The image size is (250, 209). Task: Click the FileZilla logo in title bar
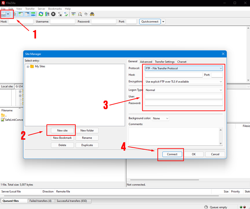[x=3, y=3]
